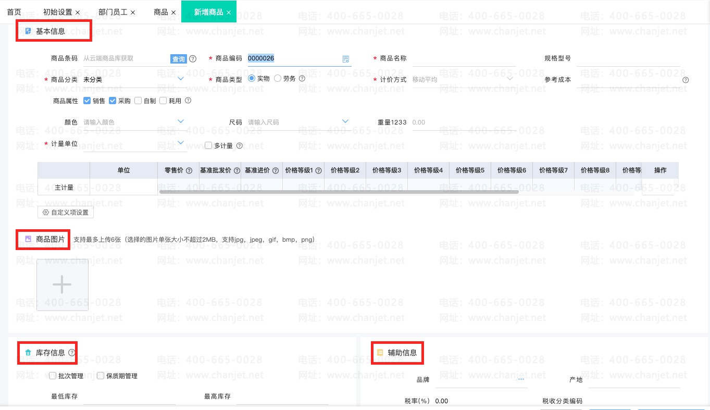This screenshot has width=710, height=410.
Task: Click help icon beside 劳务 option
Action: click(302, 79)
